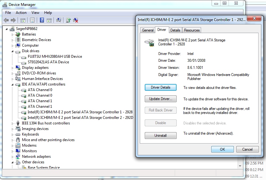Click the Keyboards category label
This screenshot has width=266, height=180.
point(30,134)
